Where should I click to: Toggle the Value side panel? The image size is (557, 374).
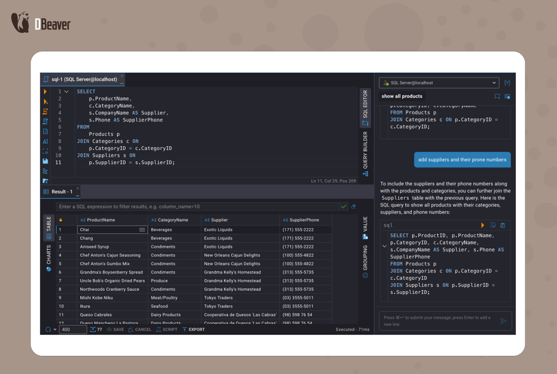click(365, 227)
